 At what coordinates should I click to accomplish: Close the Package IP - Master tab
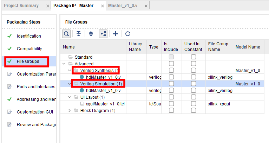(103, 6)
